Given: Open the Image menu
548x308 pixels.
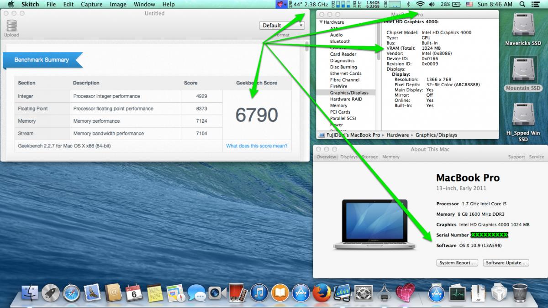Looking at the screenshot, I should [118, 4].
